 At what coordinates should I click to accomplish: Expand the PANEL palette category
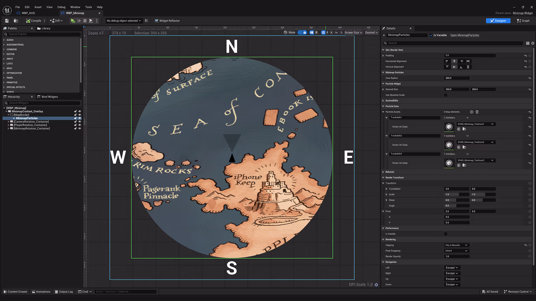tap(4, 78)
